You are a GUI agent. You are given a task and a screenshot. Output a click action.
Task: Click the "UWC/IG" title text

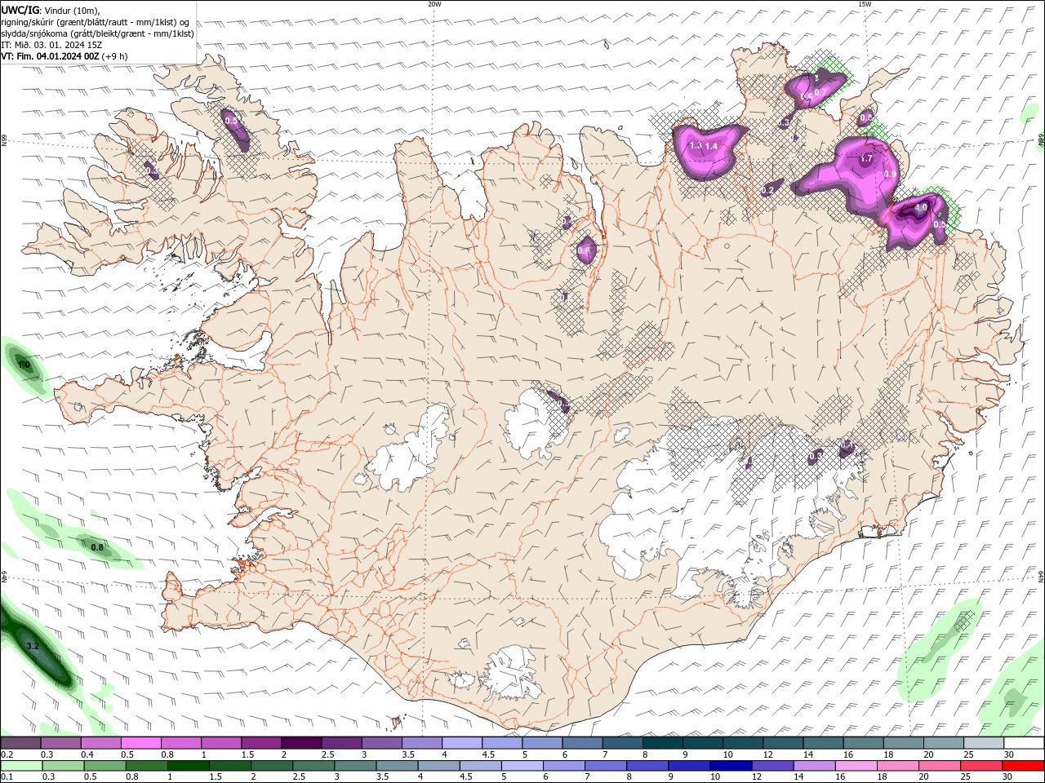tap(20, 10)
